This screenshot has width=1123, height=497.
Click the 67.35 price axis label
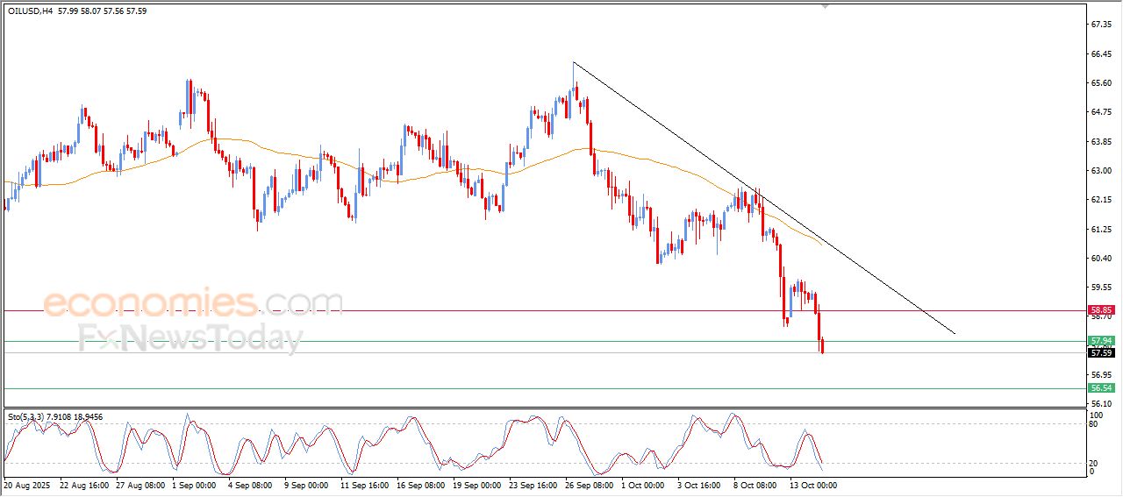[x=1101, y=25]
